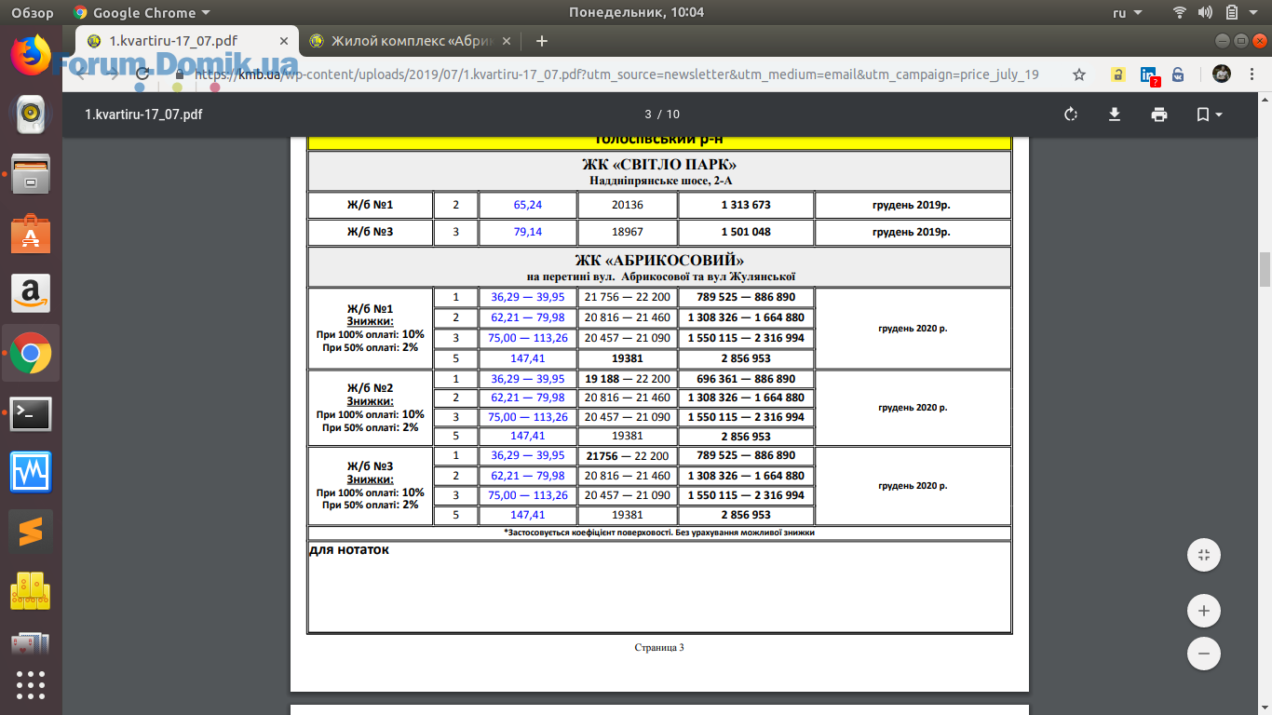The height and width of the screenshot is (715, 1272).
Task: Click the forward navigation arrow
Action: 113,74
